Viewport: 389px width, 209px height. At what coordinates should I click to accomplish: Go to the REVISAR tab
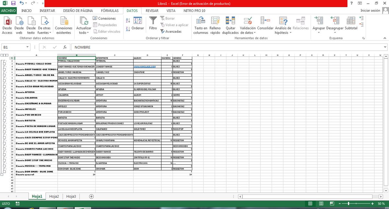(x=152, y=10)
